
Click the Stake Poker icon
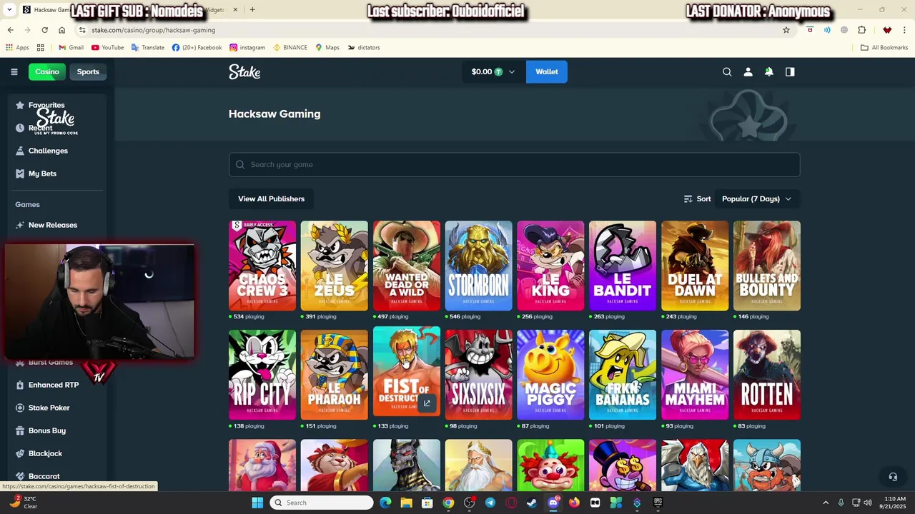click(20, 408)
